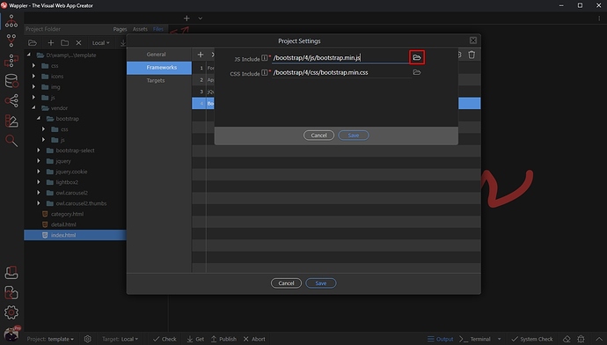Show CSS Include info icon
Image resolution: width=607 pixels, height=345 pixels.
coord(264,72)
